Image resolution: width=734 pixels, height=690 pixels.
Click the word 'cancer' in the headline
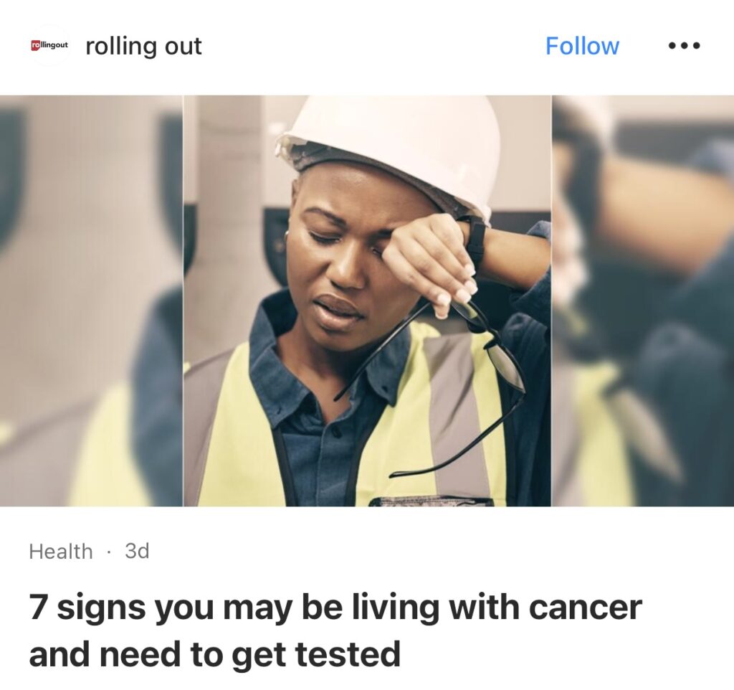585,607
